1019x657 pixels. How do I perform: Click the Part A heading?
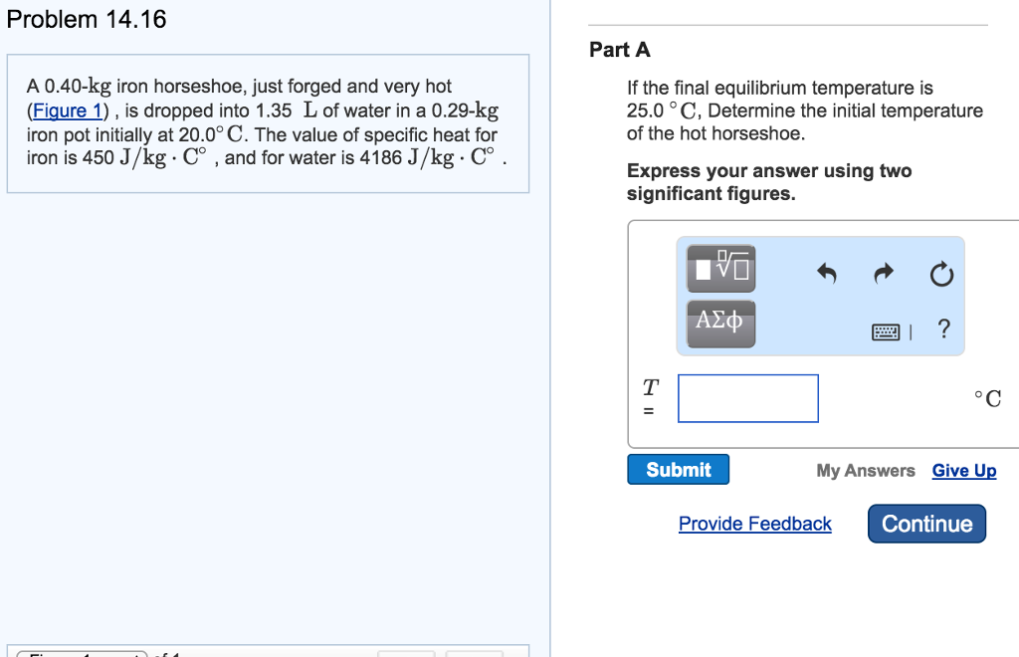pos(620,50)
